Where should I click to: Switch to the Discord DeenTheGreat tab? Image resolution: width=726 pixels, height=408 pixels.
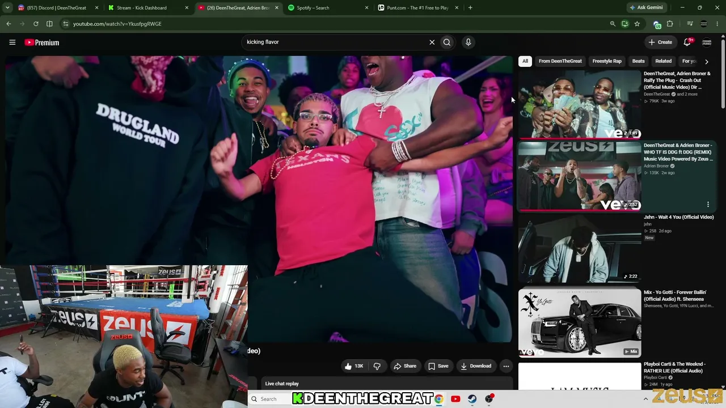(x=55, y=8)
